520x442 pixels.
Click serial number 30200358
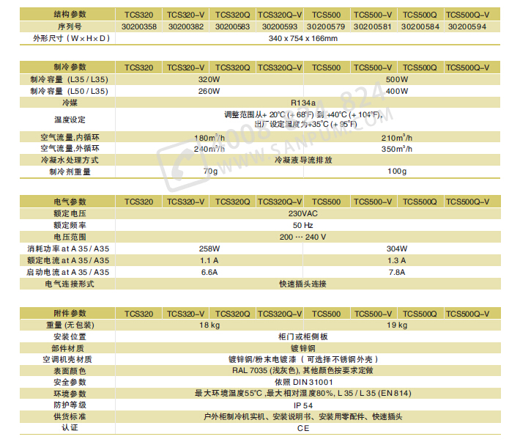click(138, 26)
